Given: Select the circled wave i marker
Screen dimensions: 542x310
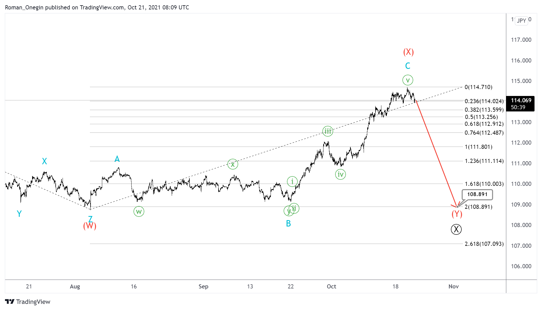Looking at the screenshot, I should 292,181.
